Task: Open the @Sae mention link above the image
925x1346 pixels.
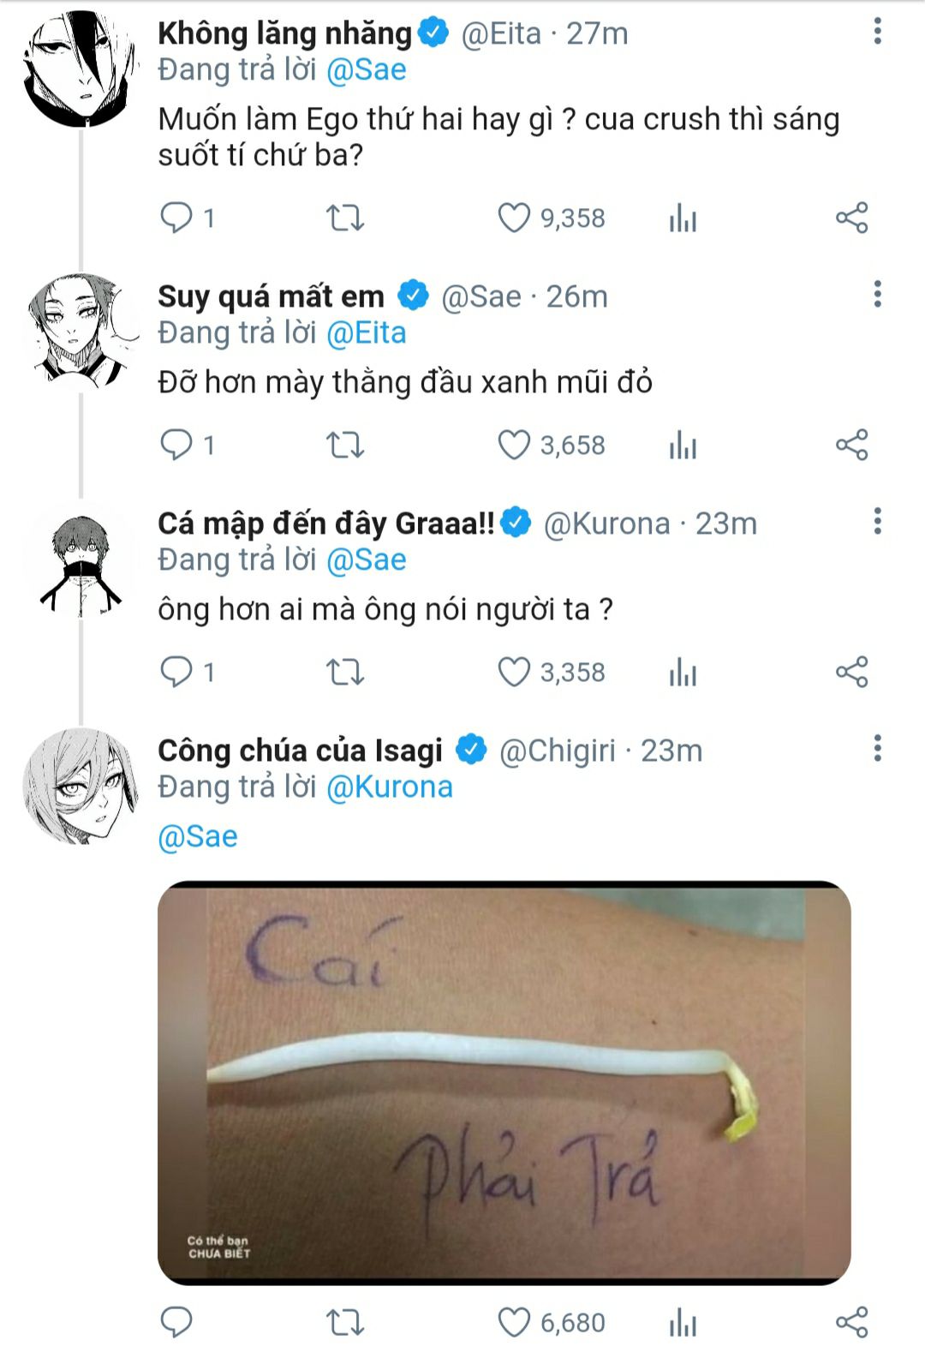Action: tap(198, 836)
